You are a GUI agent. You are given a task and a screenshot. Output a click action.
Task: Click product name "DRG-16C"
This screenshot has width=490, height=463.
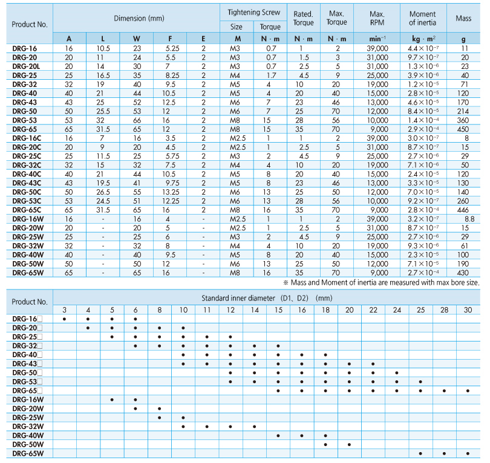[x=27, y=138]
